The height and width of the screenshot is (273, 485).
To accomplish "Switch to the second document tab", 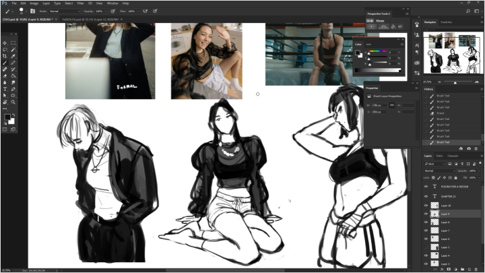I will click(90, 19).
